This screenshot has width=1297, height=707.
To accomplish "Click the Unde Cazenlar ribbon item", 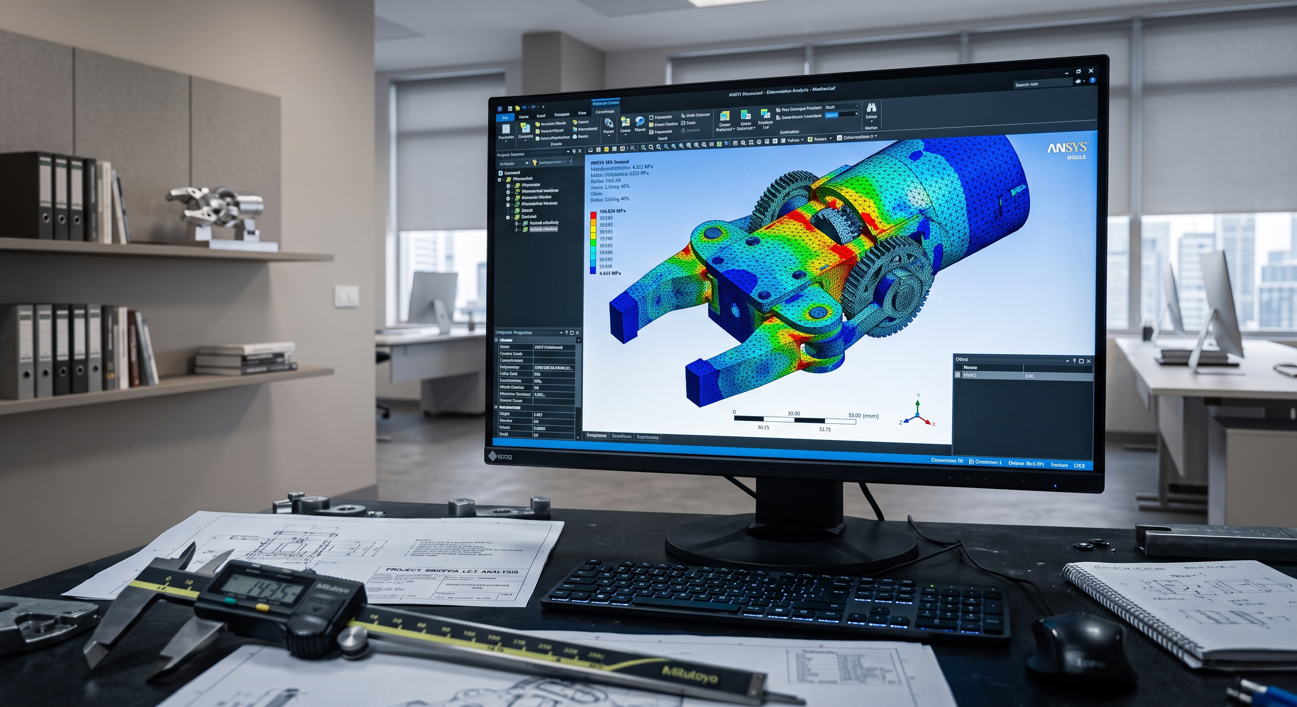I will [x=696, y=115].
